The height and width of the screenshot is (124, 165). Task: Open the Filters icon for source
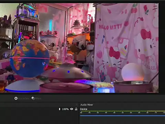tap(33, 98)
